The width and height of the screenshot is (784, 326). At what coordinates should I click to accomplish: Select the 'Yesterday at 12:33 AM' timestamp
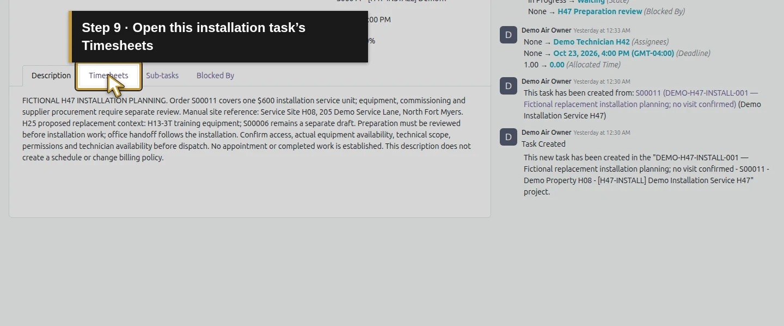602,30
